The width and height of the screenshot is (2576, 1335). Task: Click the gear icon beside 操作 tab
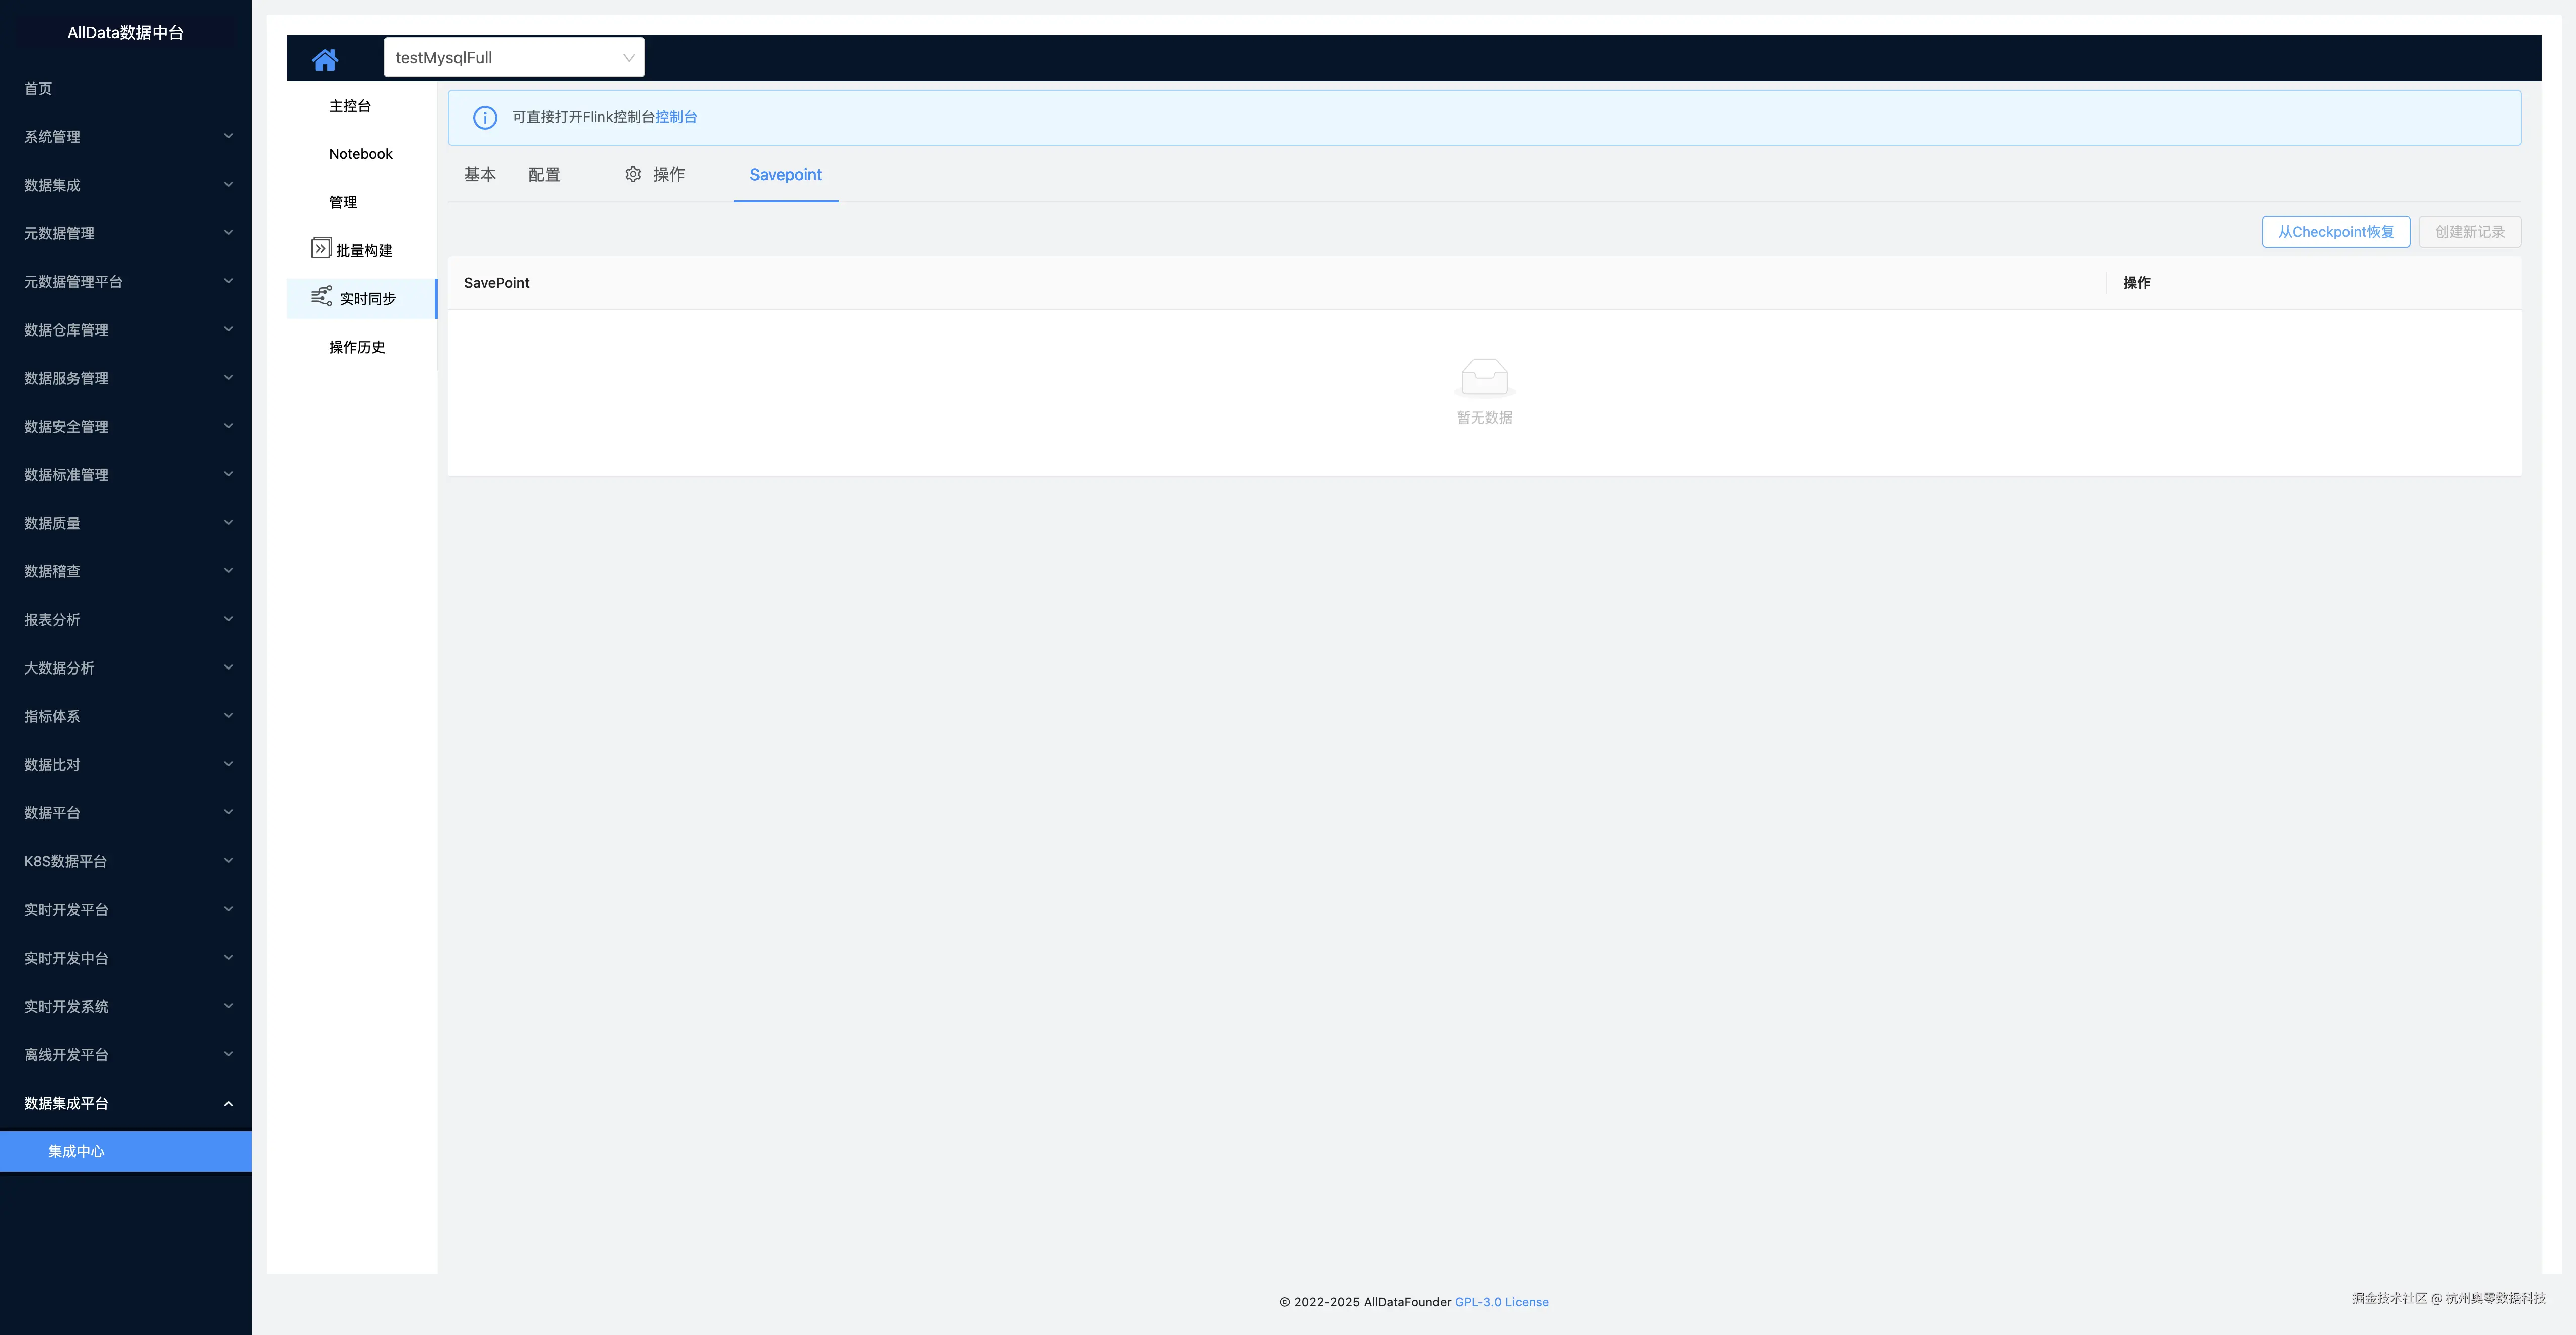(633, 174)
